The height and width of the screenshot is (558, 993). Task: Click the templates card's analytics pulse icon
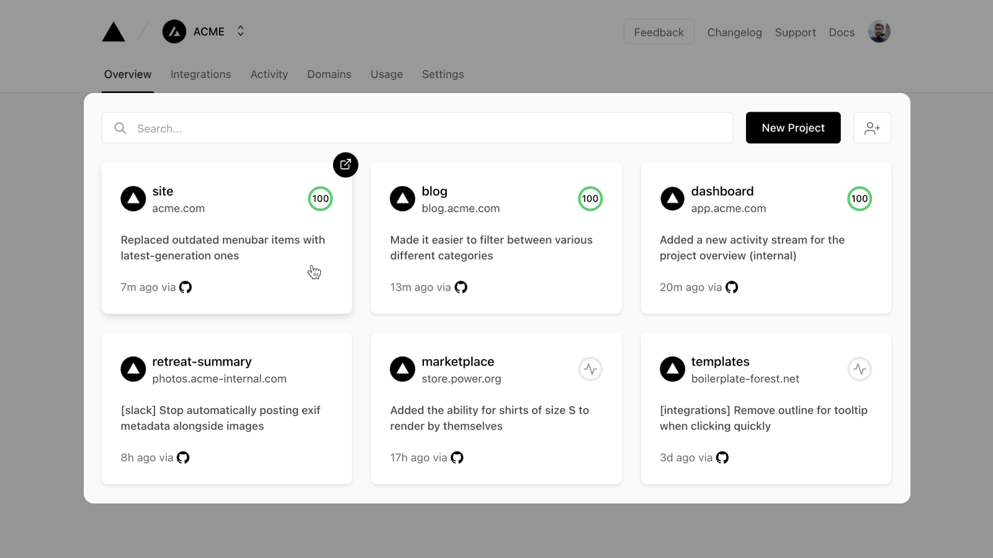tap(860, 369)
